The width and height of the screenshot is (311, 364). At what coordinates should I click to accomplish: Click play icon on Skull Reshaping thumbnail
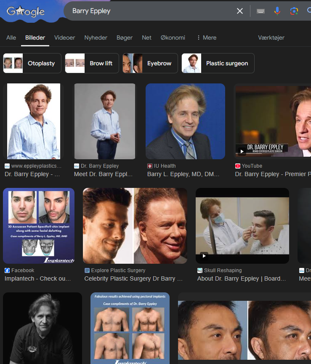tap(204, 256)
